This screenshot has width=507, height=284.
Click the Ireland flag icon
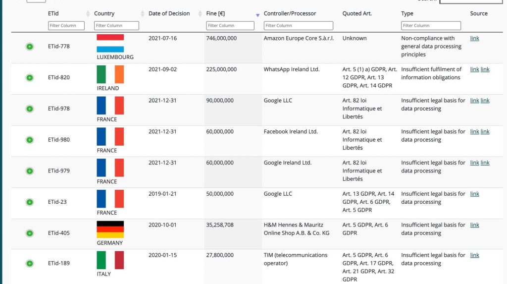tap(110, 74)
